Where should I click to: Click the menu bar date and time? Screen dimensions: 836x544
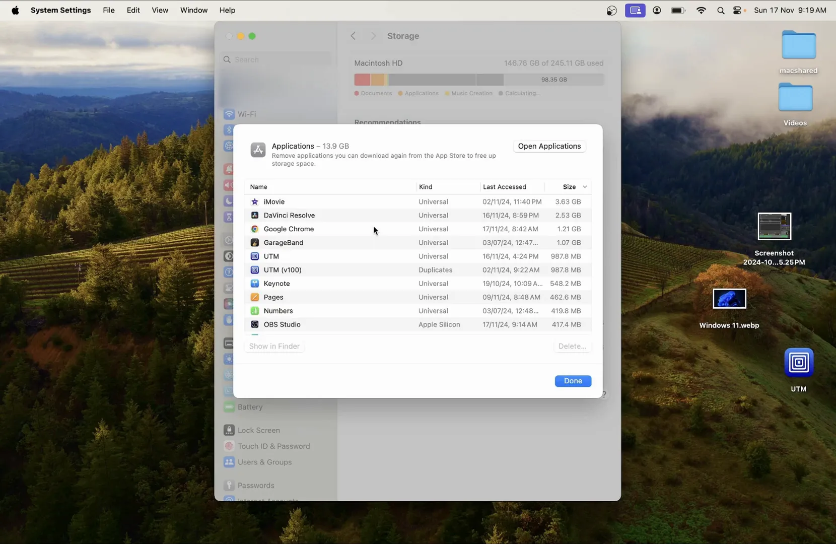790,10
